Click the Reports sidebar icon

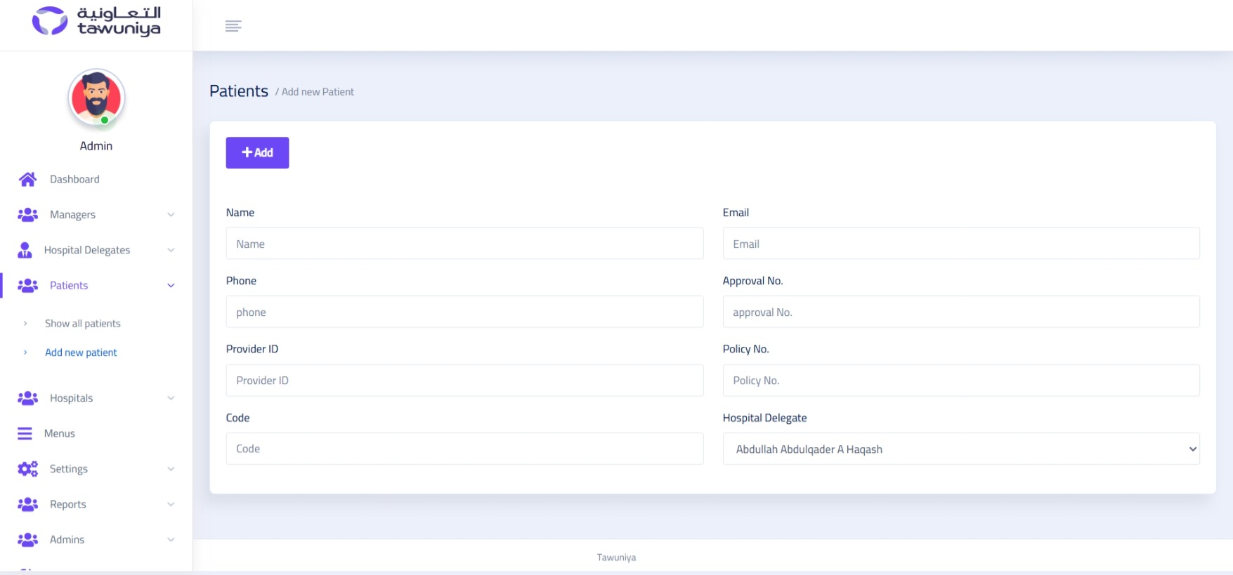click(28, 504)
